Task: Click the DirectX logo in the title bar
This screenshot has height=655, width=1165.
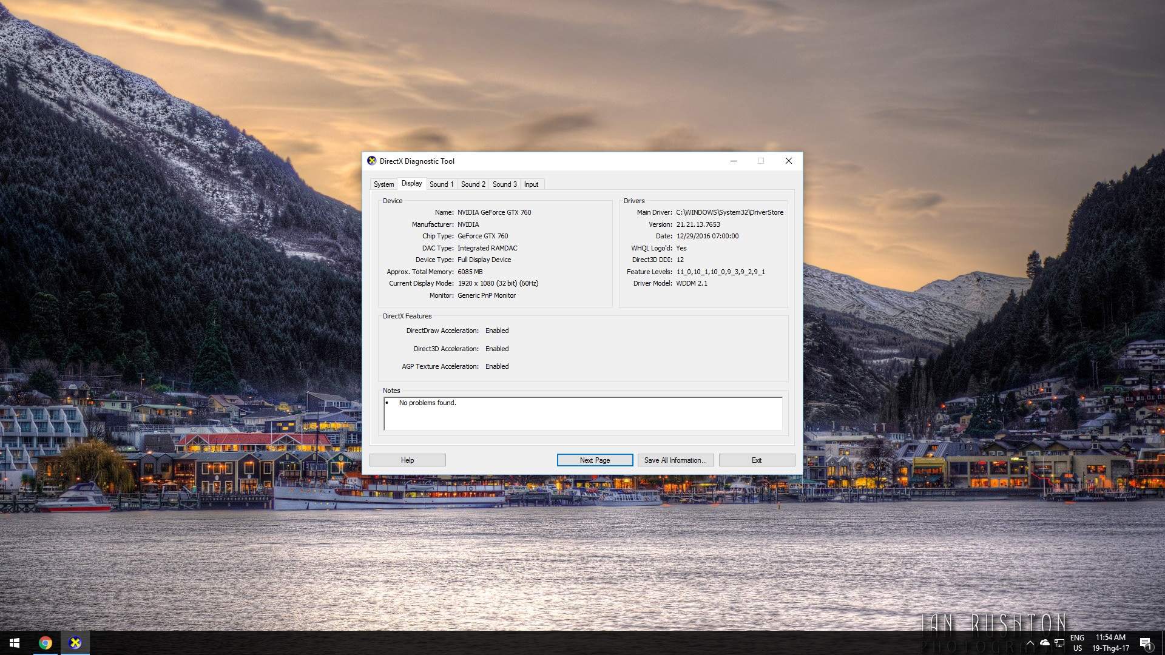Action: tap(371, 161)
